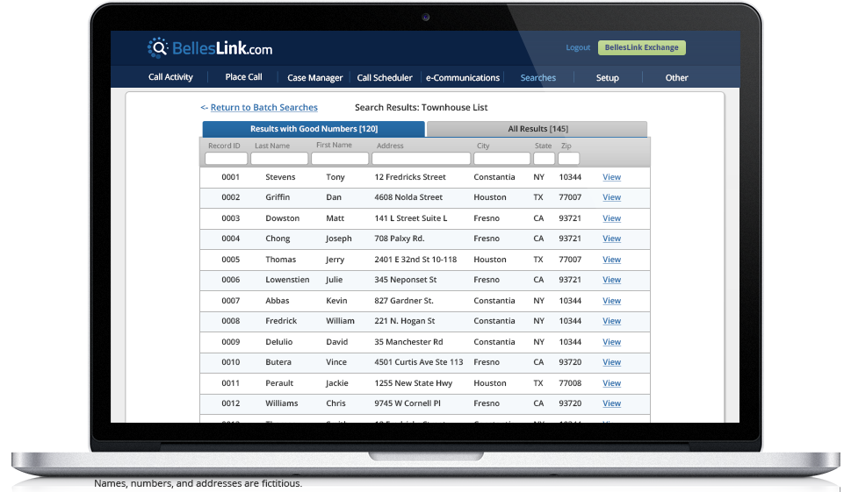Screen dimensions: 844x492
Task: Open the Searches menu
Action: 537,77
